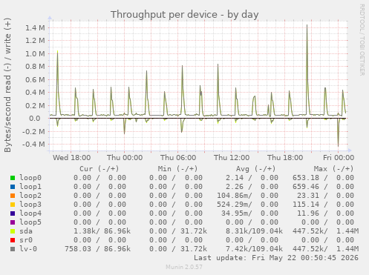The height and width of the screenshot is (275, 369).
Task: Click the 1.4 M y-axis label
Action: [x=35, y=27]
